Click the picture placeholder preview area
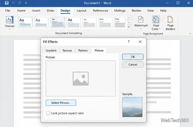193x127 pixels. point(81,78)
